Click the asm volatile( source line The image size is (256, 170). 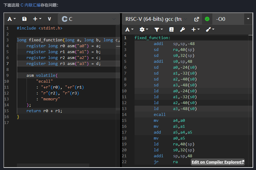click(x=42, y=76)
